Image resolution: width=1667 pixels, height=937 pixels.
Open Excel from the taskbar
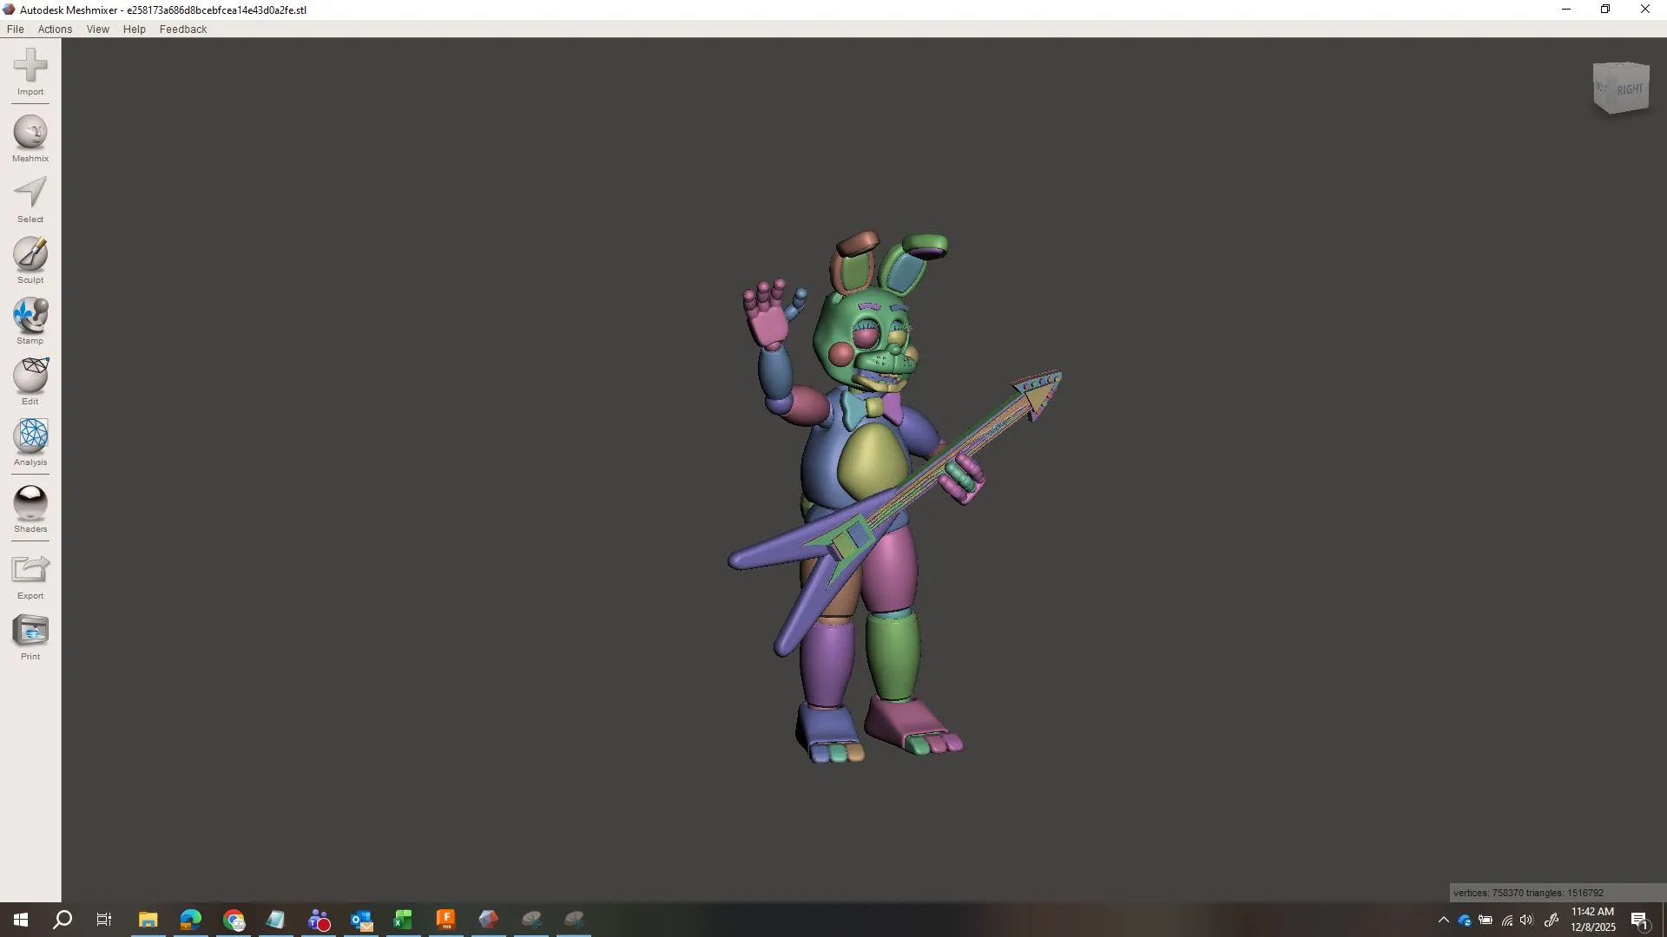pyautogui.click(x=403, y=920)
